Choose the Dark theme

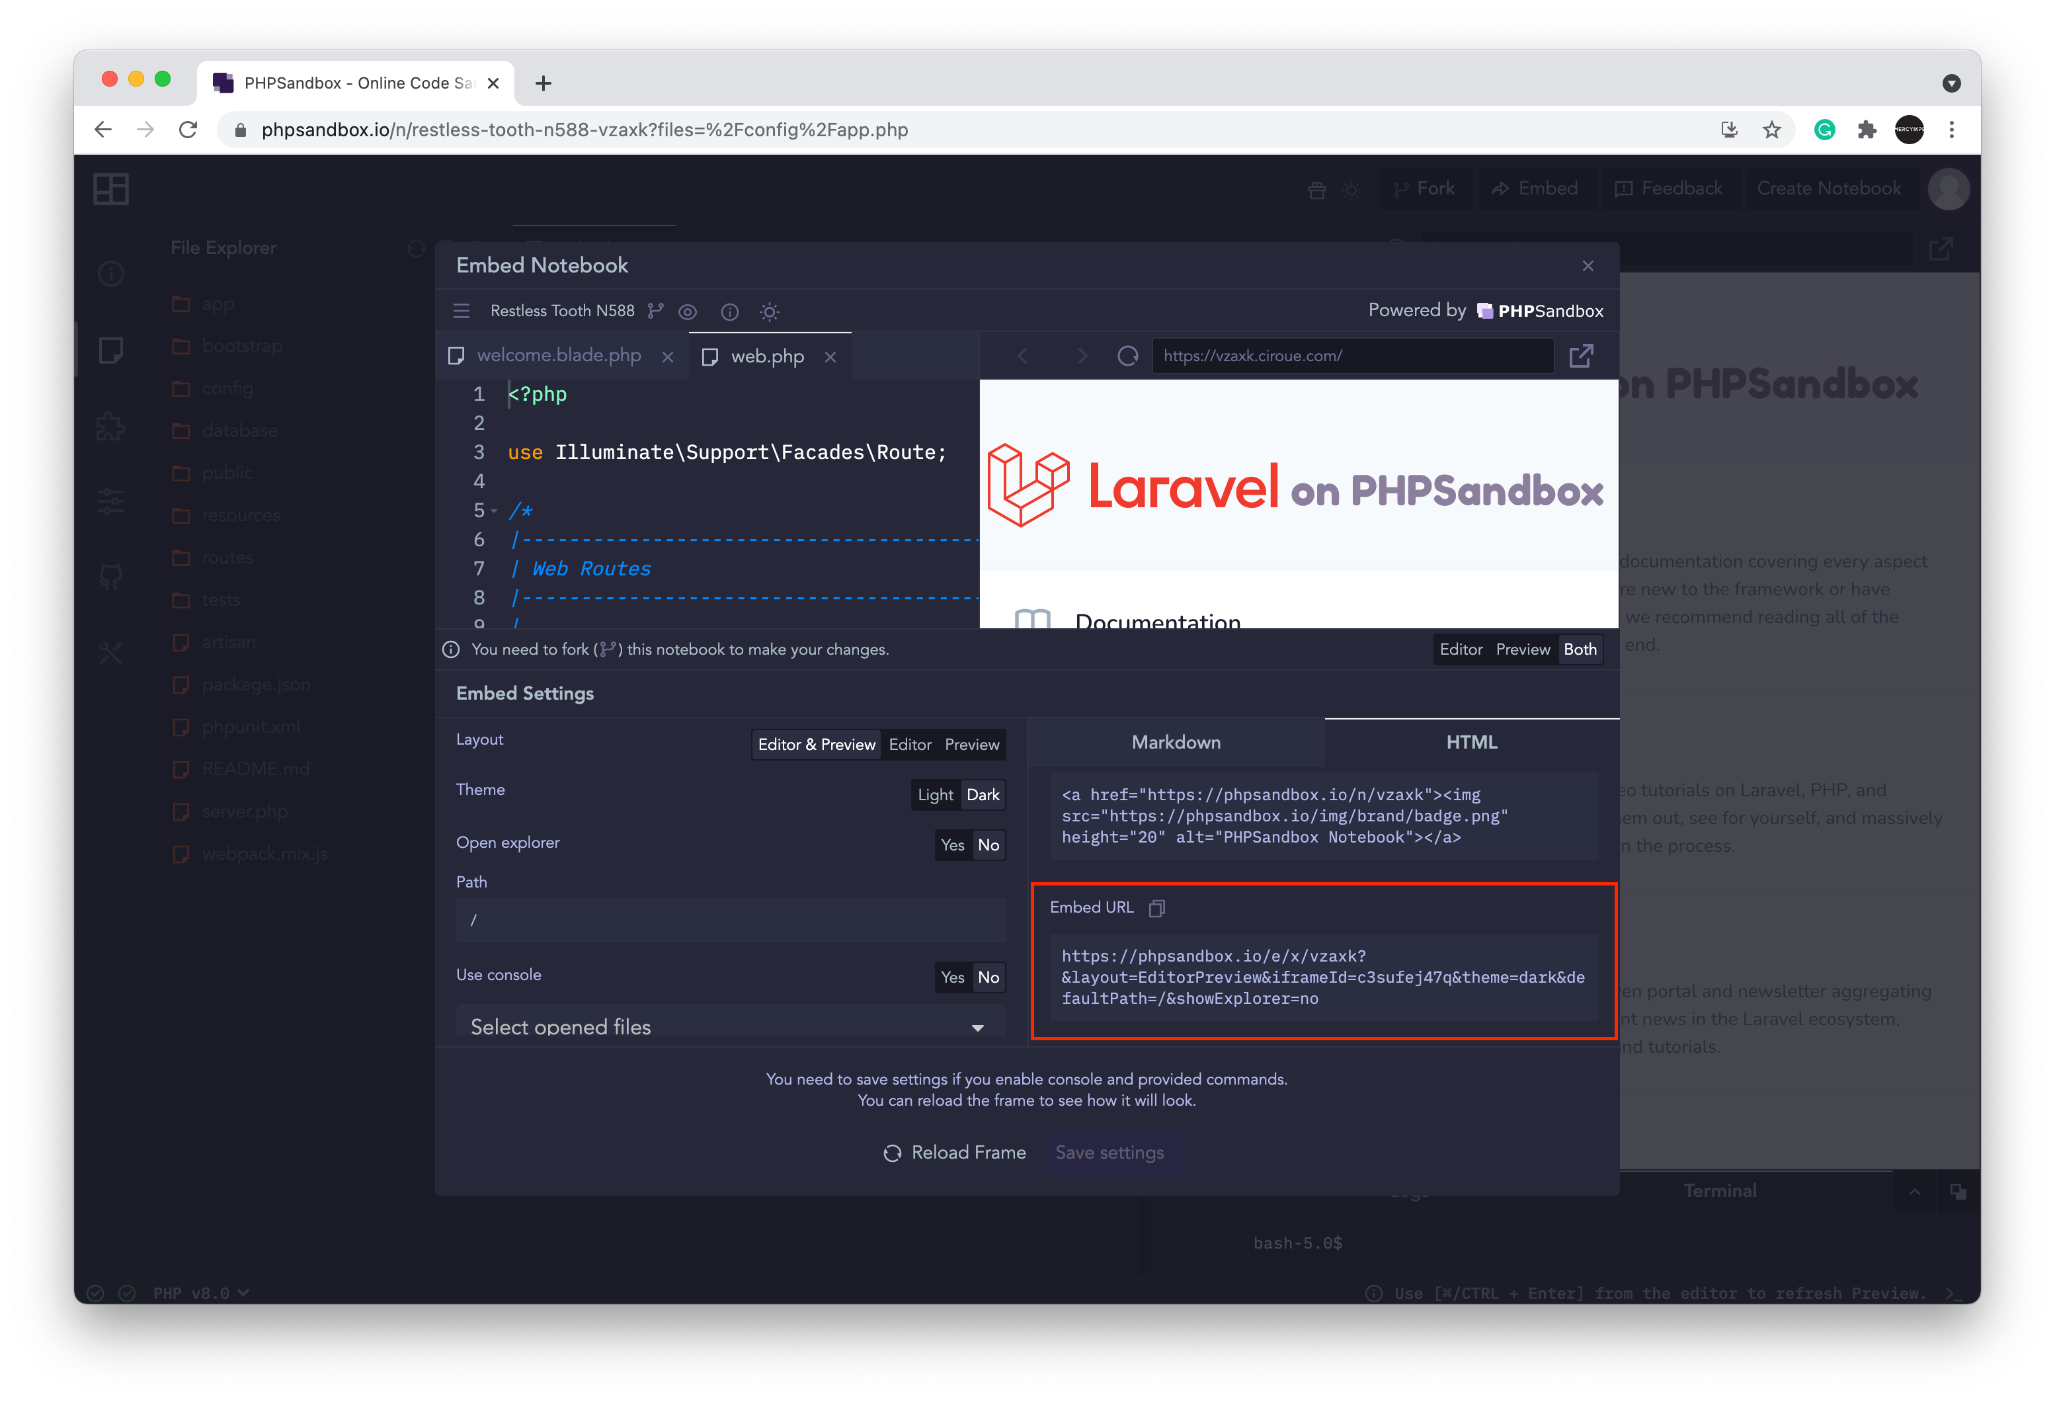[983, 795]
